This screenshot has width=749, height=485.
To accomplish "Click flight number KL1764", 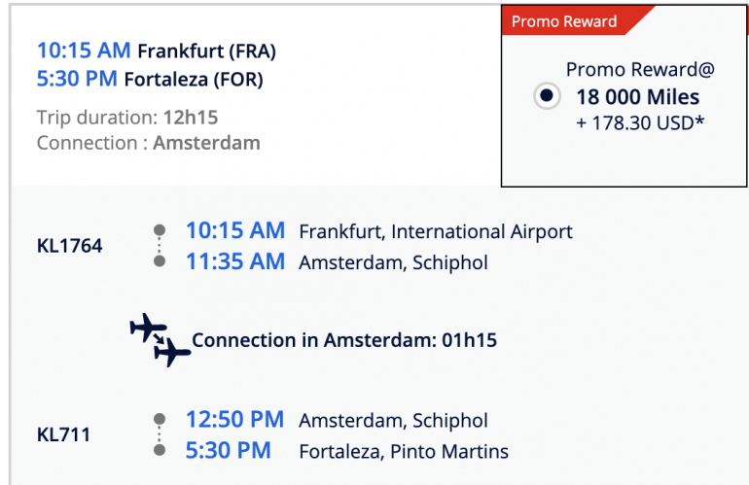I will (x=69, y=246).
